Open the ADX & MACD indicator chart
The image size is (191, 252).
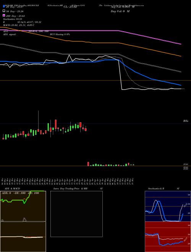[x=23, y=221]
